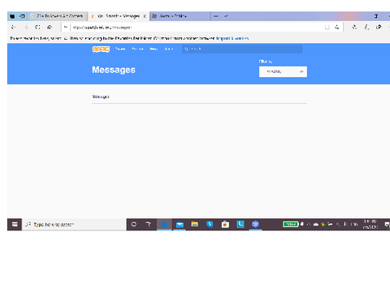Open File Explorer from taskbar
The image size is (390, 292).
pos(194,225)
